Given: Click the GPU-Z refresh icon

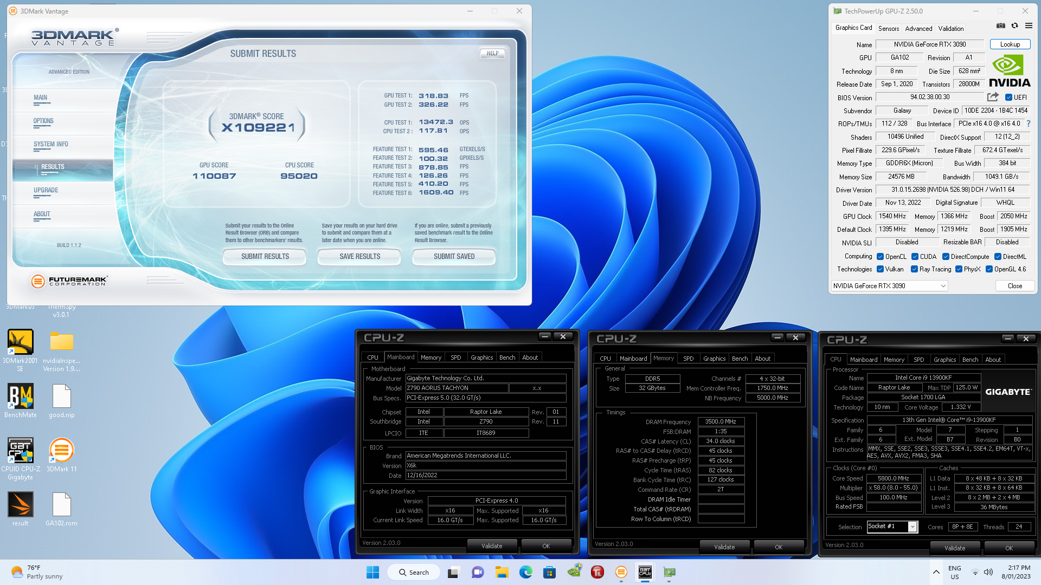Looking at the screenshot, I should coord(1014,26).
